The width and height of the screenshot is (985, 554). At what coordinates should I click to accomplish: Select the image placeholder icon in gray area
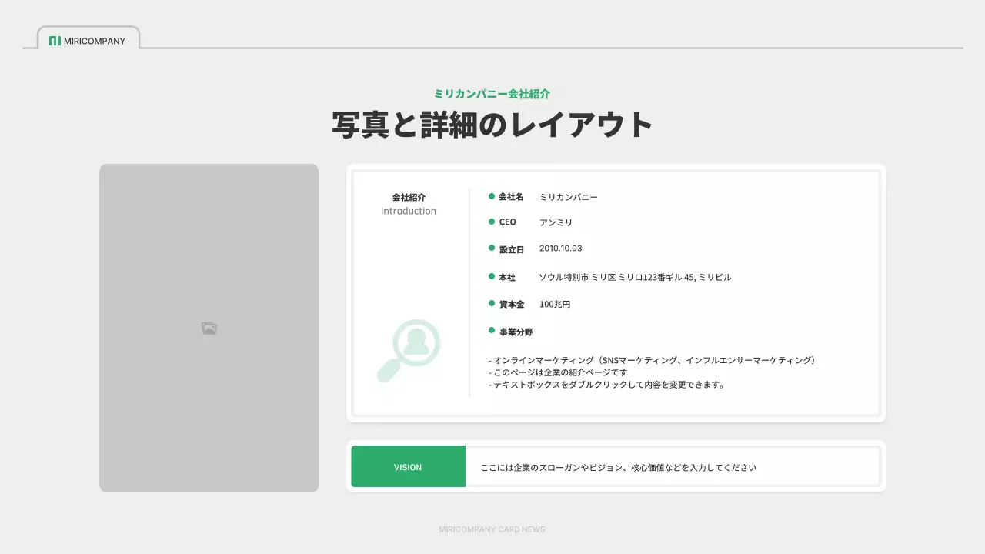pos(208,327)
